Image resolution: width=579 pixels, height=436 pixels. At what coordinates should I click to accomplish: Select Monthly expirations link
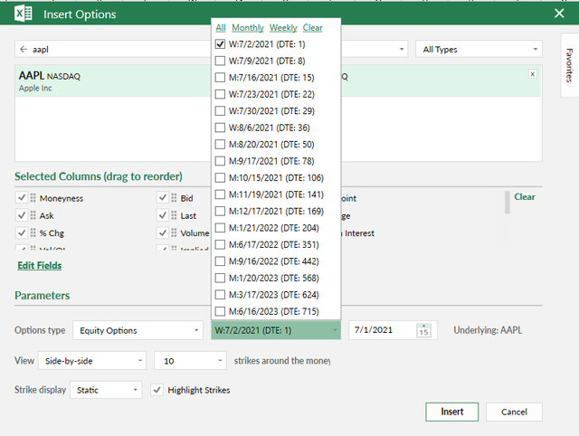[248, 28]
